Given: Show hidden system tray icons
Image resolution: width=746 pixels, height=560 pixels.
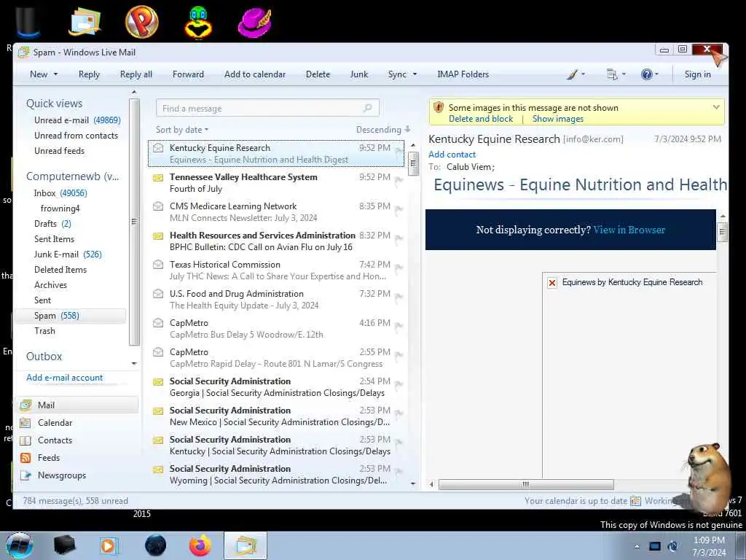Looking at the screenshot, I should click(x=637, y=546).
